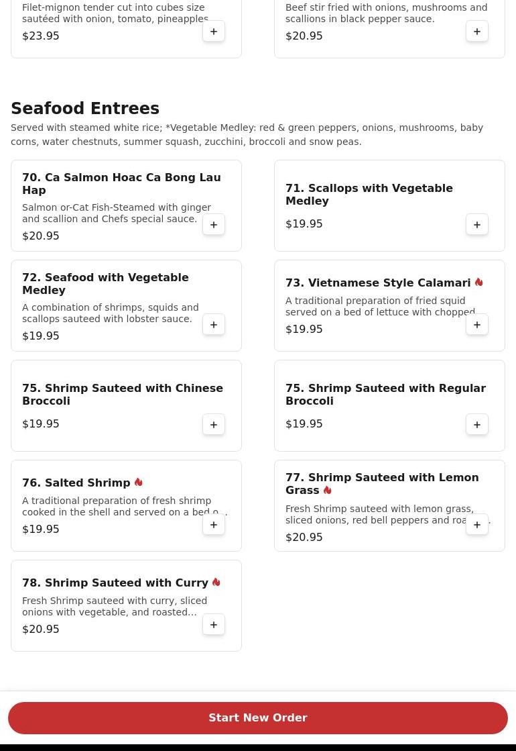
Task: Add Scallops with Vegetable Medley to order
Action: [476, 225]
